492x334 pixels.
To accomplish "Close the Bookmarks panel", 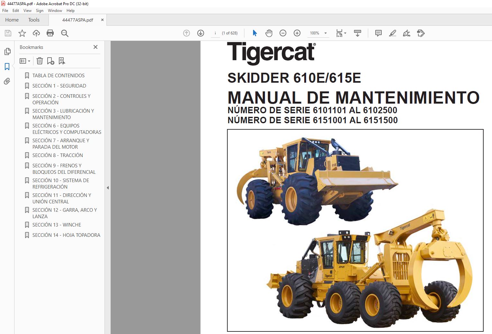I will point(96,47).
